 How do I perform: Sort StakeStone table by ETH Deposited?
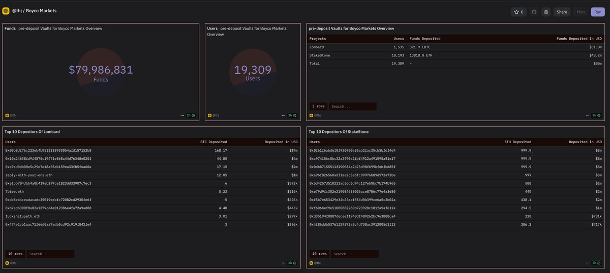tap(518, 142)
